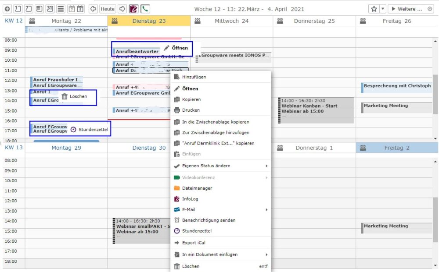Screen dimensions: 439x272
Task: Go to previous week with left arrow
Action: tap(93, 9)
